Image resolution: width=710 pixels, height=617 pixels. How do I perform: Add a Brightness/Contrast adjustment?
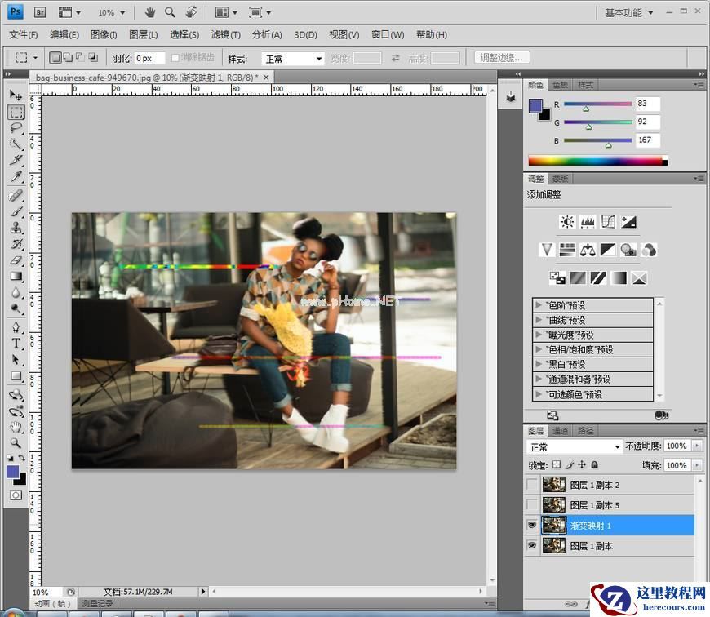pyautogui.click(x=567, y=222)
